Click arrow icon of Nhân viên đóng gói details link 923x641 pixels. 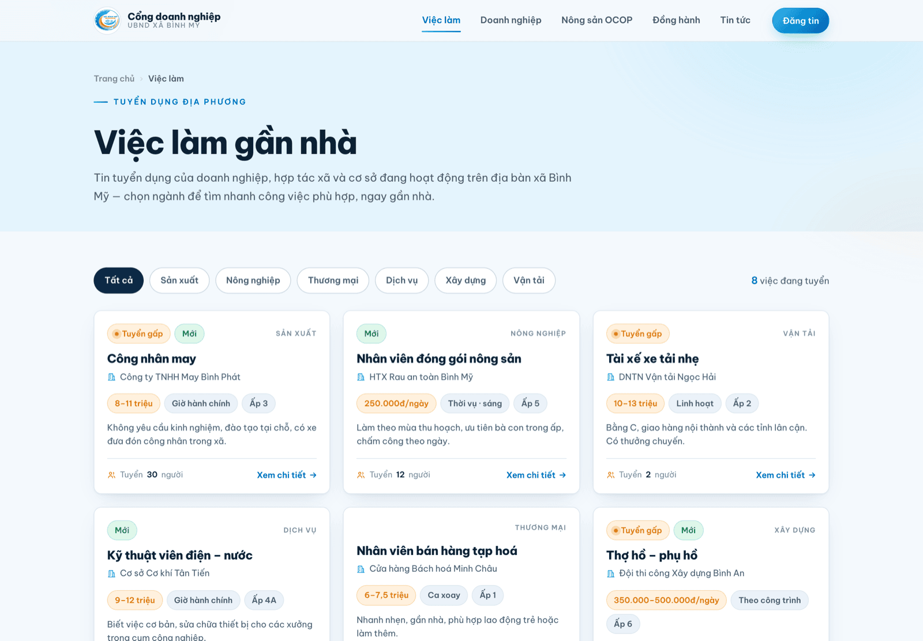(x=562, y=475)
